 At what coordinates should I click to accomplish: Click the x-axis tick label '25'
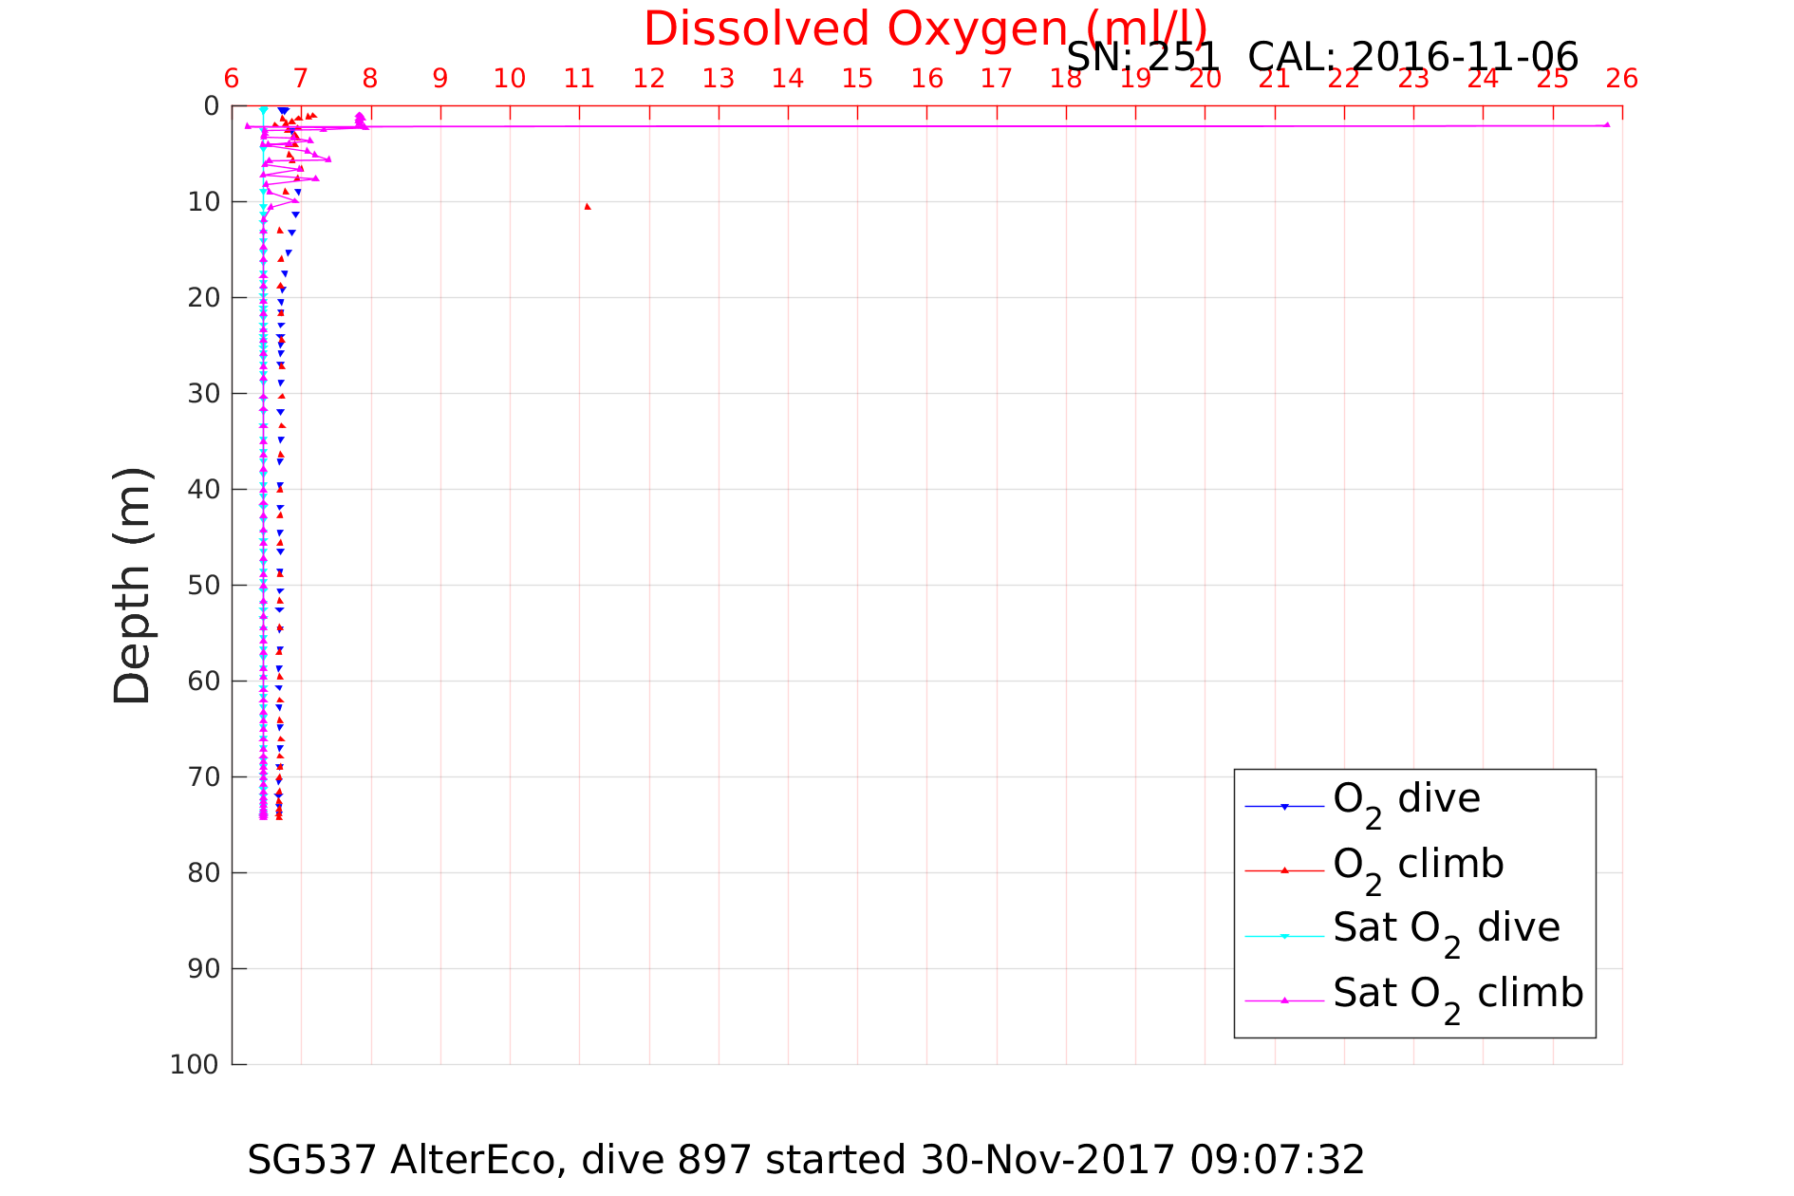tap(1553, 79)
